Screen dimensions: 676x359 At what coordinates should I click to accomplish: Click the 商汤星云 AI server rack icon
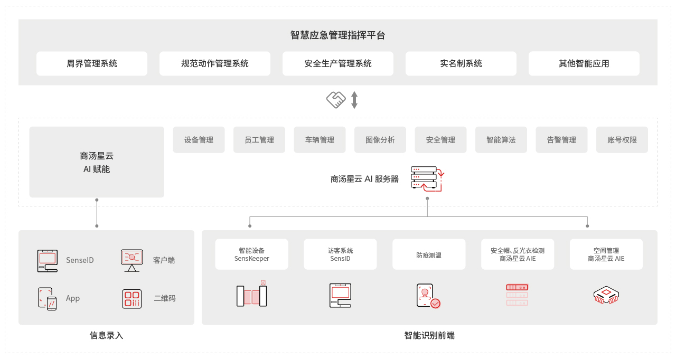[427, 179]
